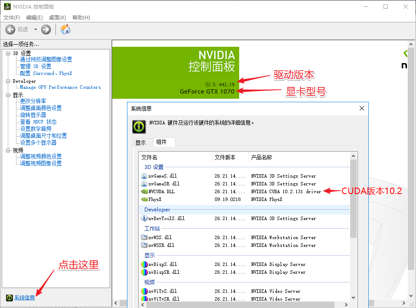Open 通过预览调整图像设置
Screen dimensions: 416x308
click(x=46, y=59)
